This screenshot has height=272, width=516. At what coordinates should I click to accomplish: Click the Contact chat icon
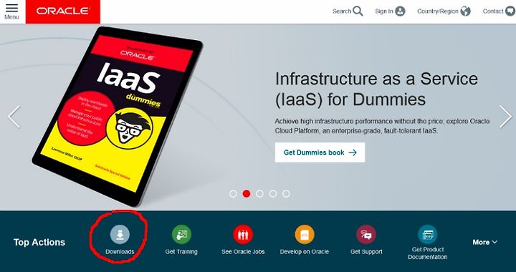[x=510, y=11]
